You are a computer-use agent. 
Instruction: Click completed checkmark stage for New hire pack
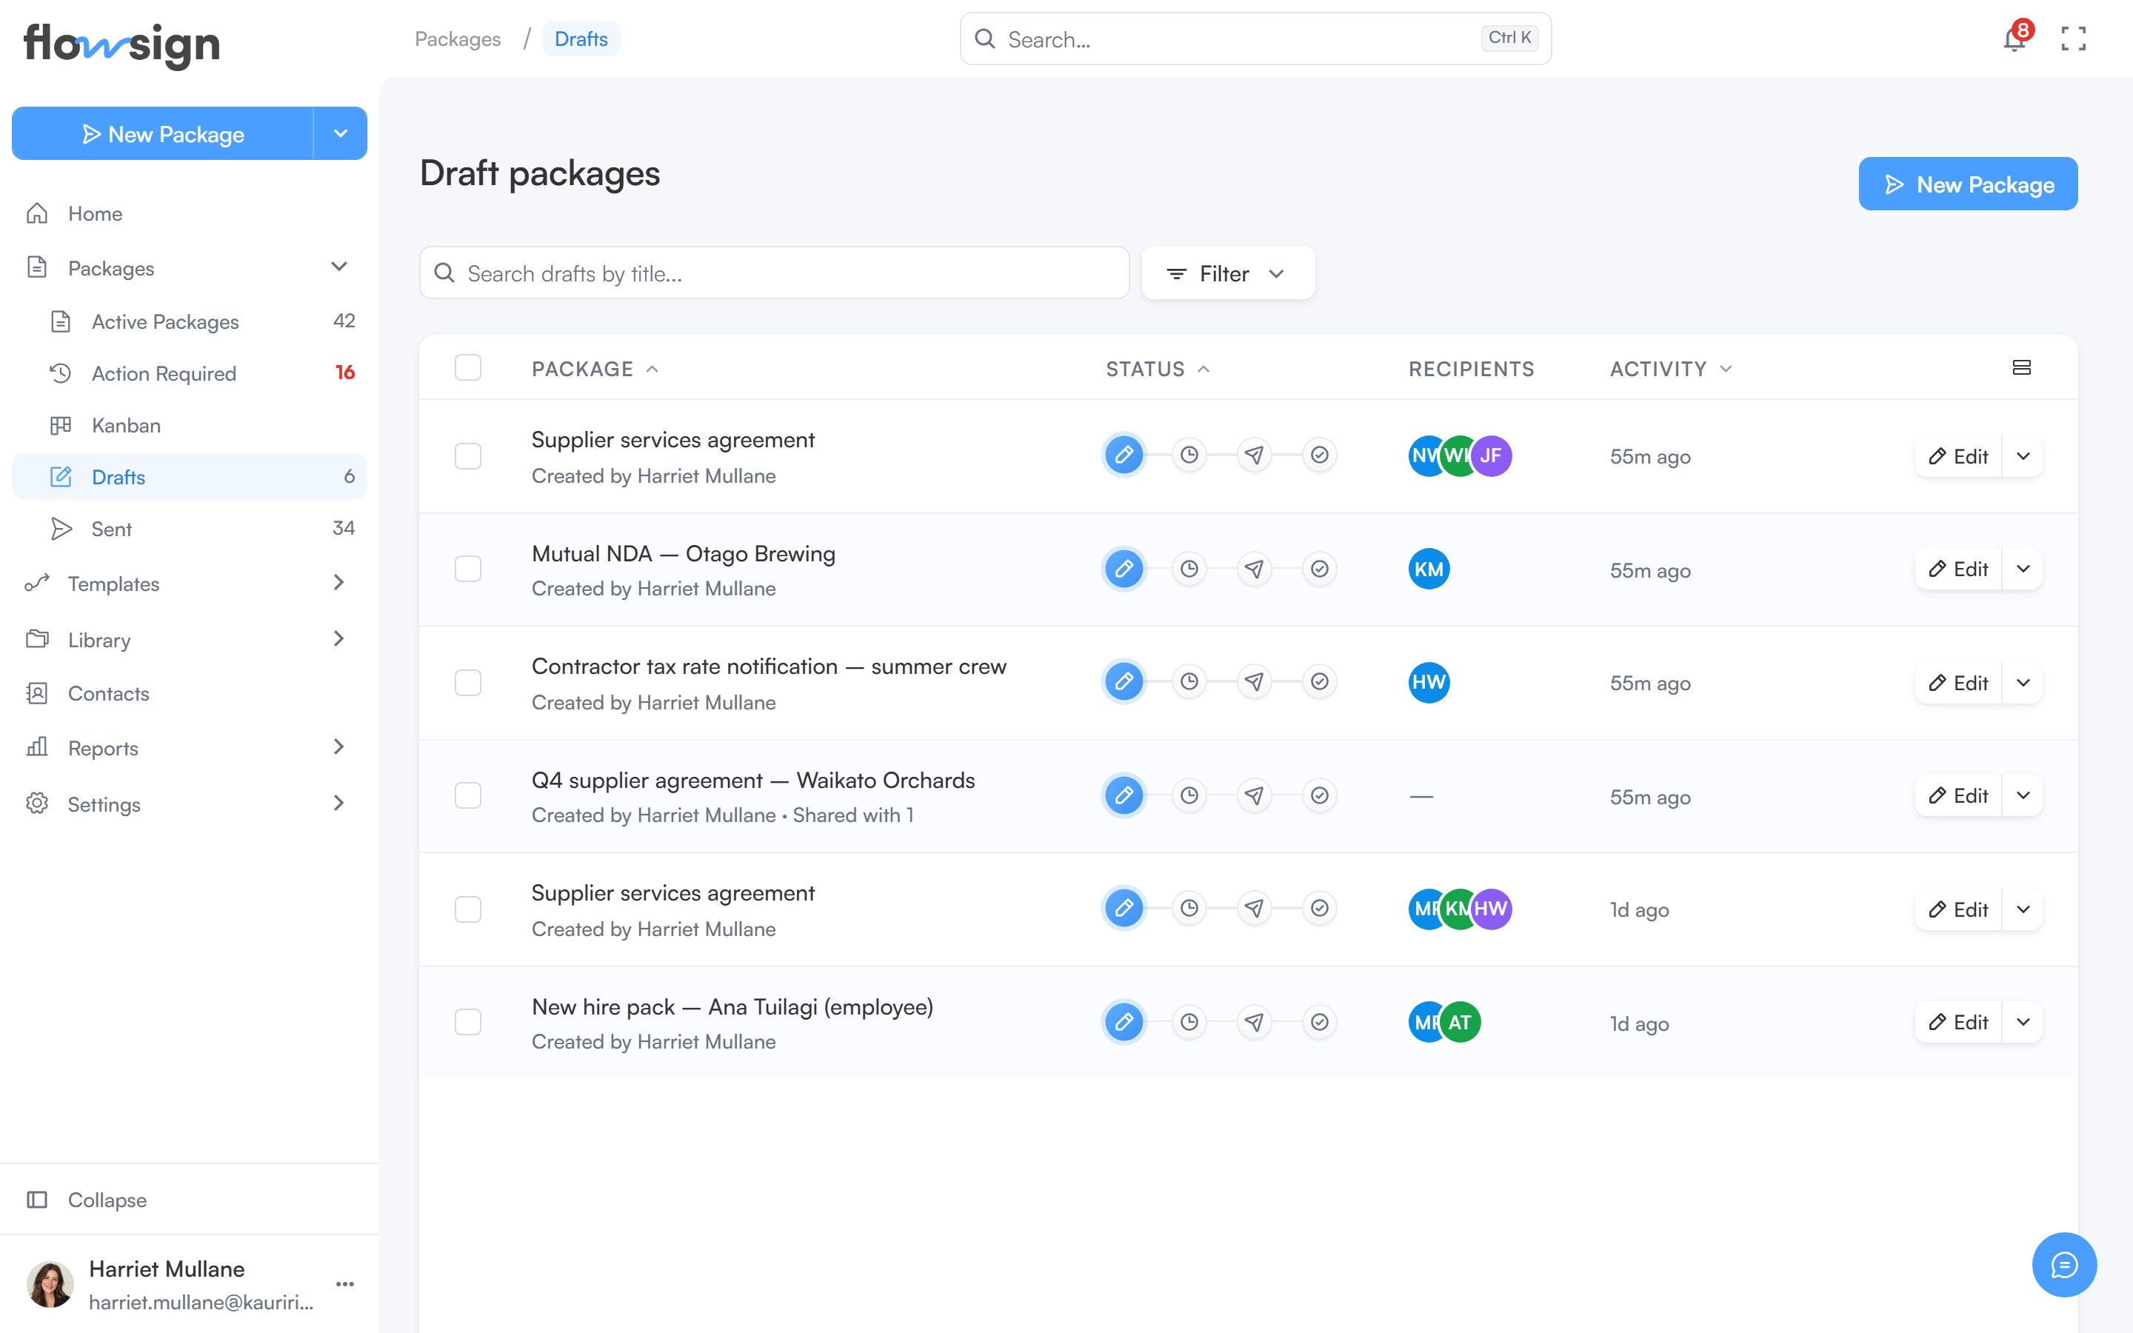coord(1320,1022)
